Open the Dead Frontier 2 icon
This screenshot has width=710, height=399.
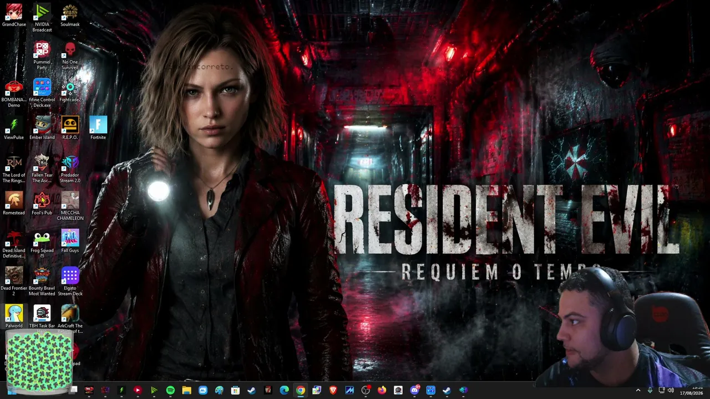(x=14, y=282)
